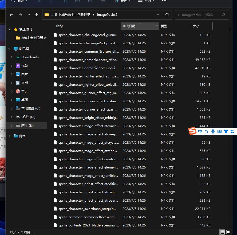Click the 网络 network icon
This screenshot has width=237, height=235.
click(x=16, y=136)
